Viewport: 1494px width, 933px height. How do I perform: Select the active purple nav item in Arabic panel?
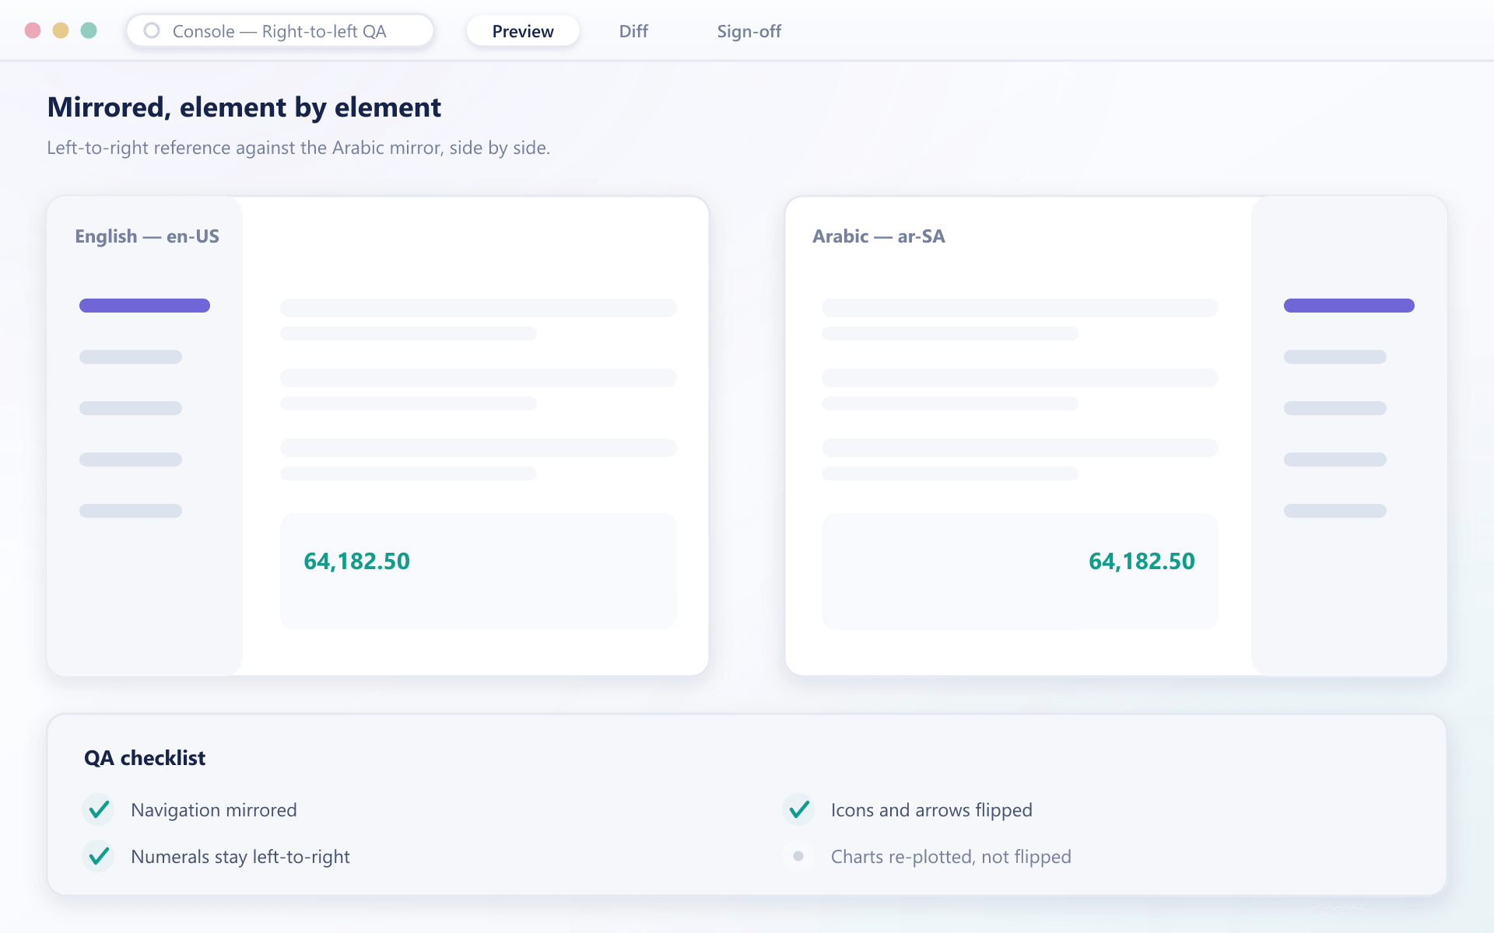(1348, 306)
